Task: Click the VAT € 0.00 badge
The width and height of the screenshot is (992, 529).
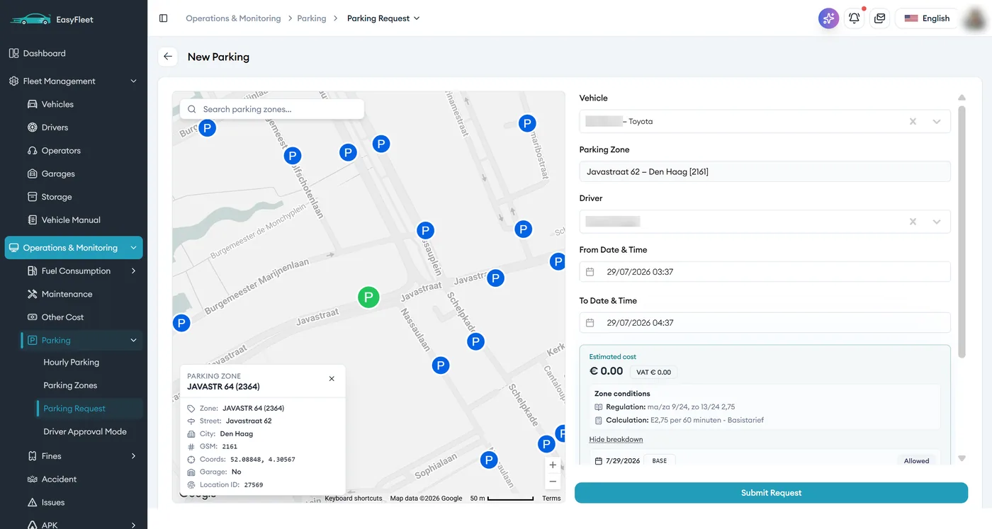Action: (653, 372)
